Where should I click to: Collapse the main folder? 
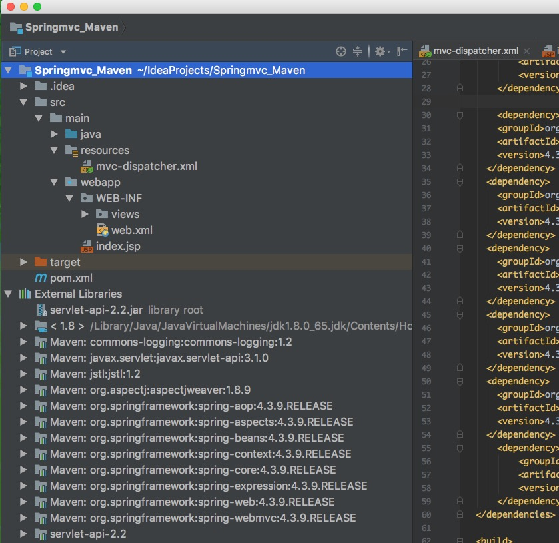tap(39, 118)
